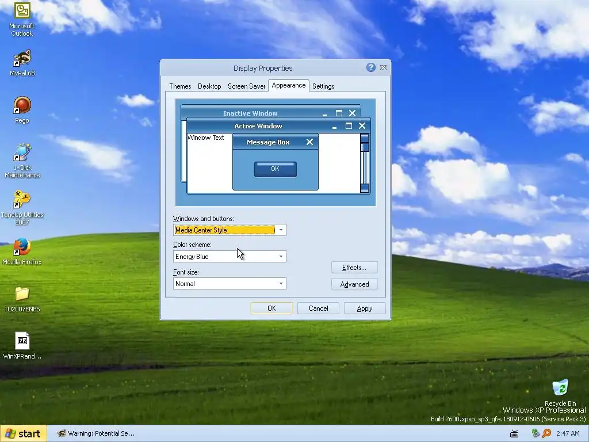Select the WinXPRand 7z archive file
Viewport: 589px width, 442px height.
pos(22,346)
